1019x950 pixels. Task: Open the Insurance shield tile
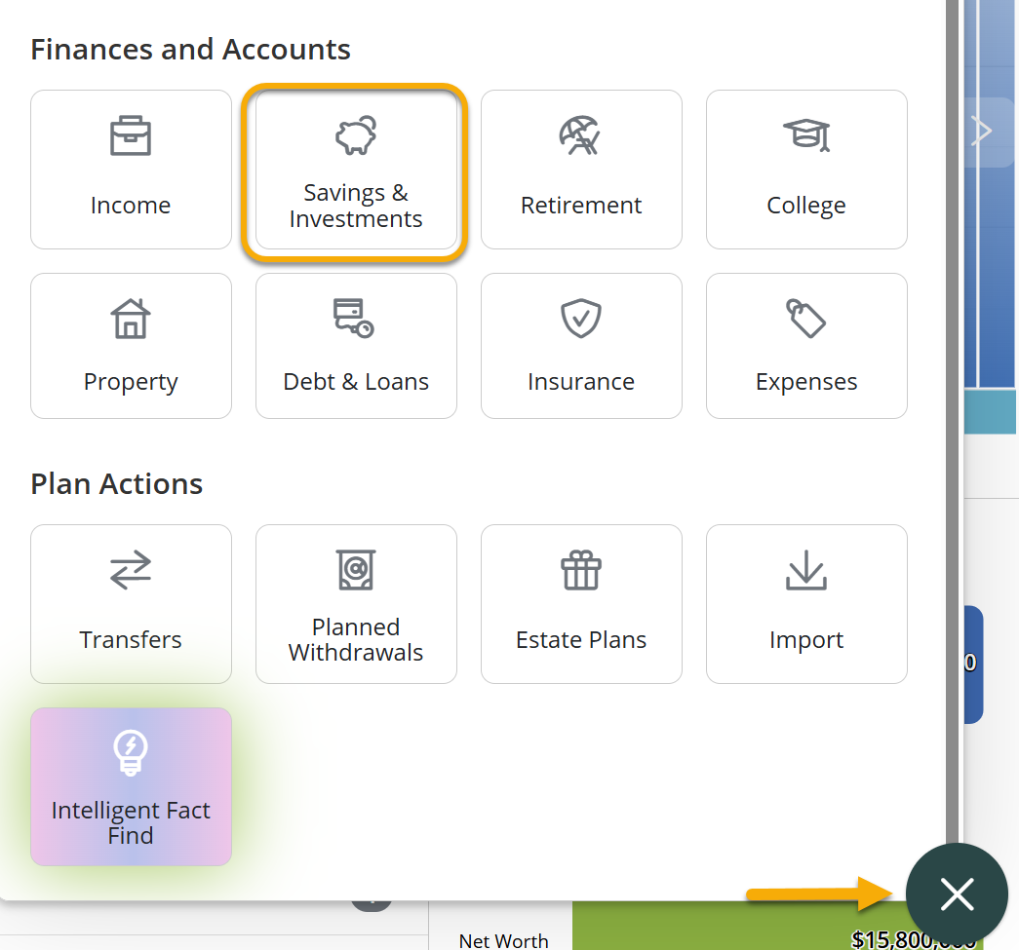tap(581, 346)
